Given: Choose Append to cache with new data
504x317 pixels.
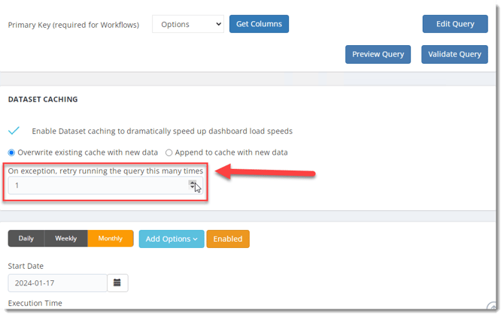Looking at the screenshot, I should [169, 152].
